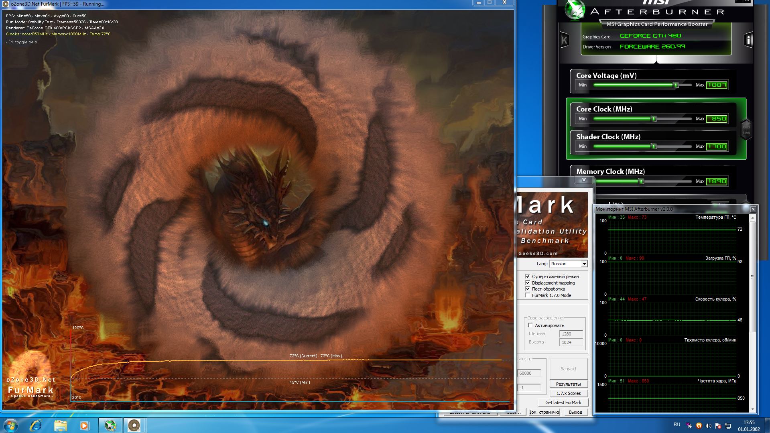Switch to MSI Afterburner taskbar button
The height and width of the screenshot is (433, 770).
pyautogui.click(x=110, y=425)
